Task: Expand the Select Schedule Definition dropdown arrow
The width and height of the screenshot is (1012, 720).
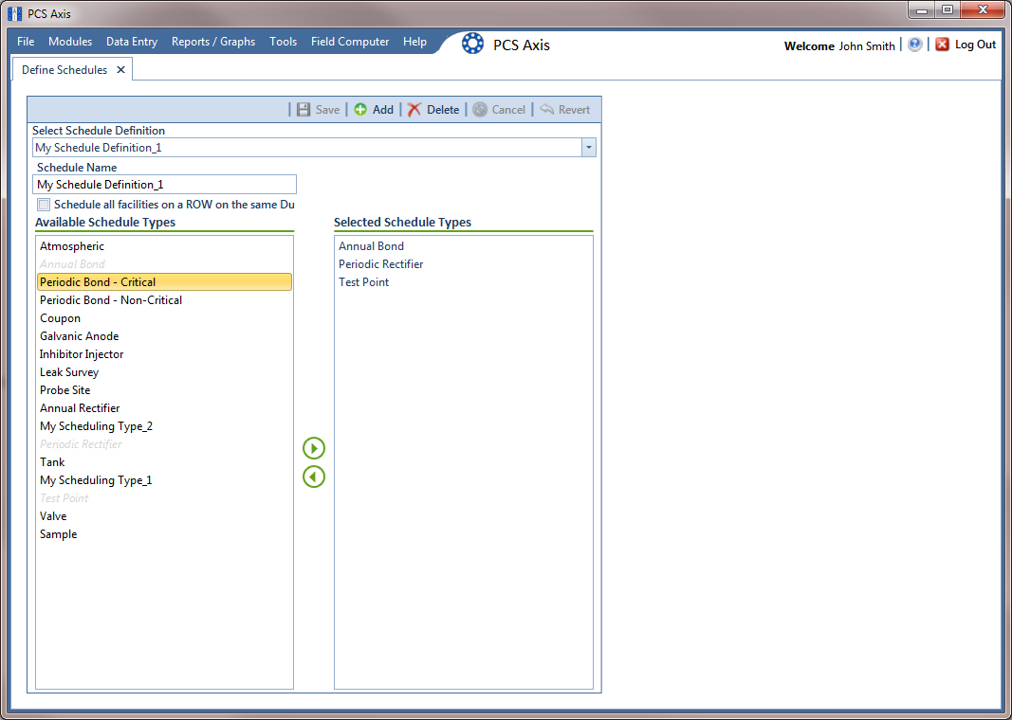Action: coord(589,148)
